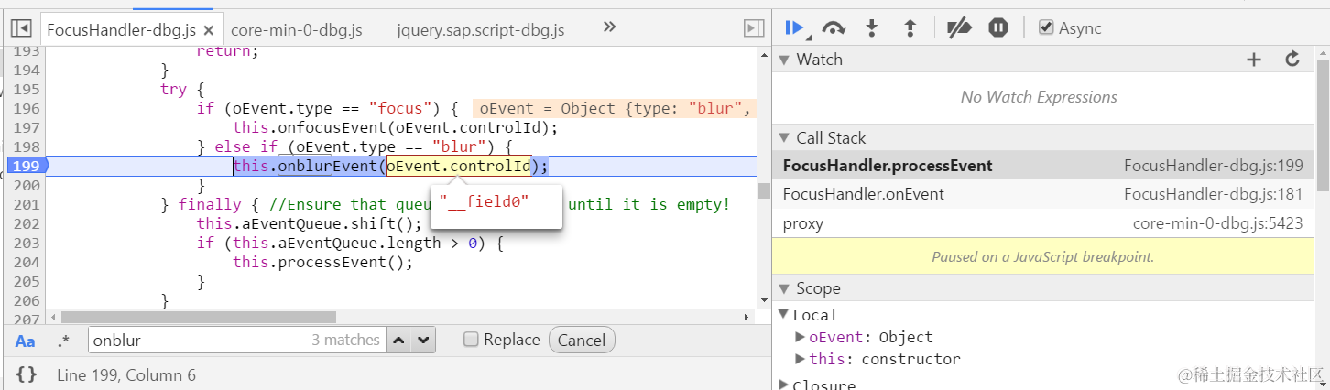Toggle the debugger sidebar icon

(753, 28)
